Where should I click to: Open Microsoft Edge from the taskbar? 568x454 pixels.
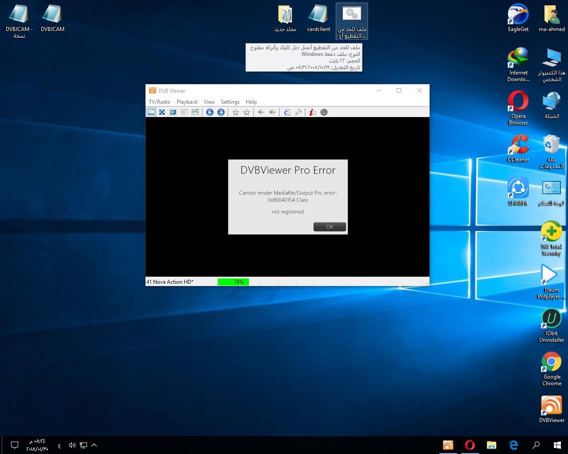[514, 445]
